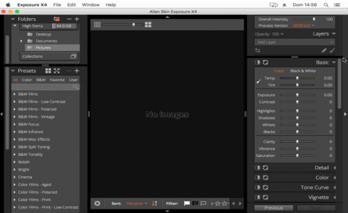The width and height of the screenshot is (348, 213).
Task: Open the Opacity dropdown
Action: coord(277,34)
